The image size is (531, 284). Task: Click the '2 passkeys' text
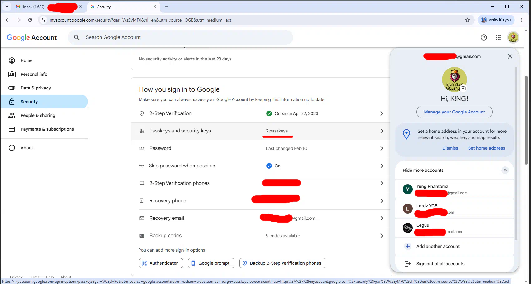(x=277, y=131)
